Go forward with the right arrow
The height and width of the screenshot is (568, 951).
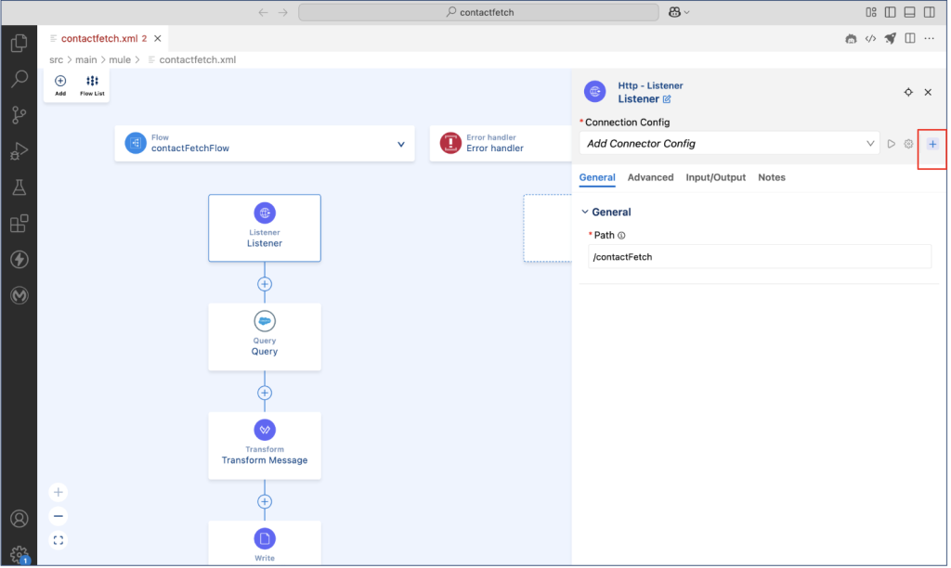(x=282, y=12)
